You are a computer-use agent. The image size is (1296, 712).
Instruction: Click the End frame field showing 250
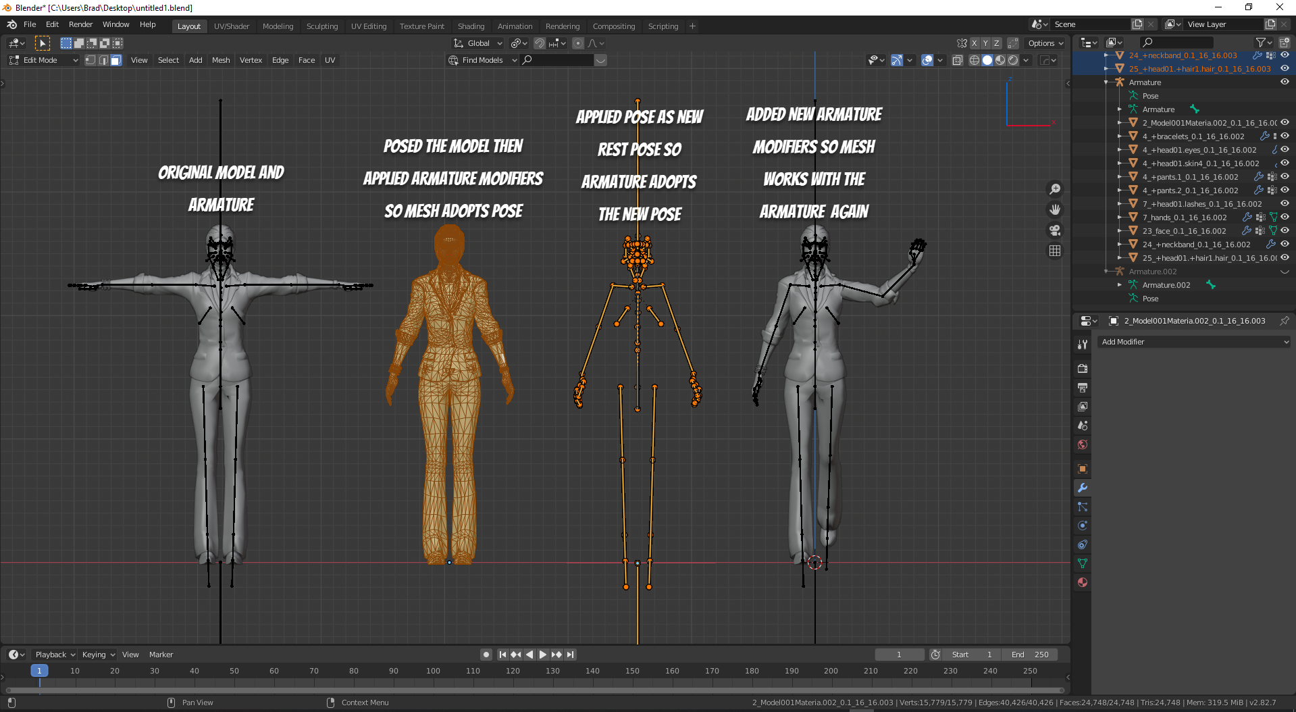pyautogui.click(x=1030, y=655)
